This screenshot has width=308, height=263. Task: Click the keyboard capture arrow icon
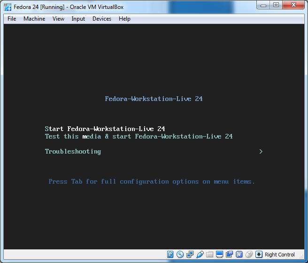[x=259, y=255]
